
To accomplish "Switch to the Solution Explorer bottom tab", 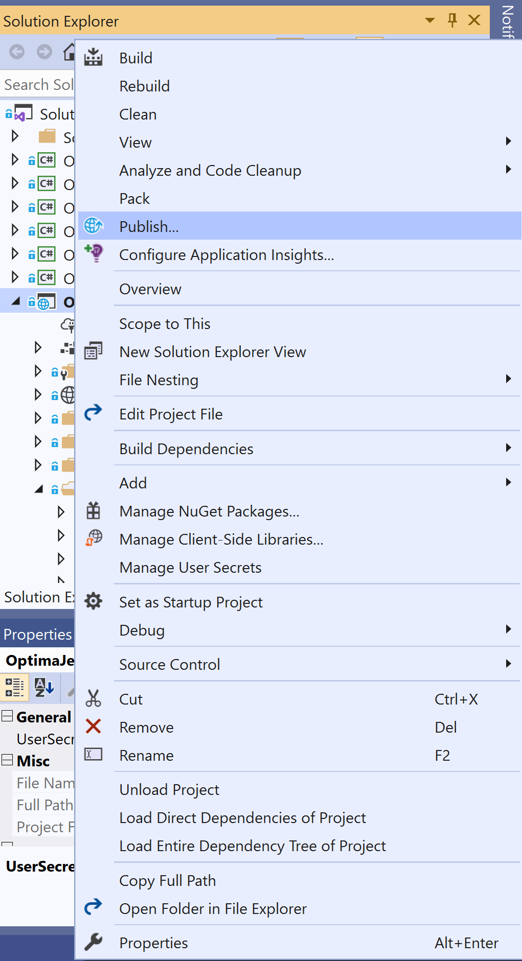I will click(38, 597).
